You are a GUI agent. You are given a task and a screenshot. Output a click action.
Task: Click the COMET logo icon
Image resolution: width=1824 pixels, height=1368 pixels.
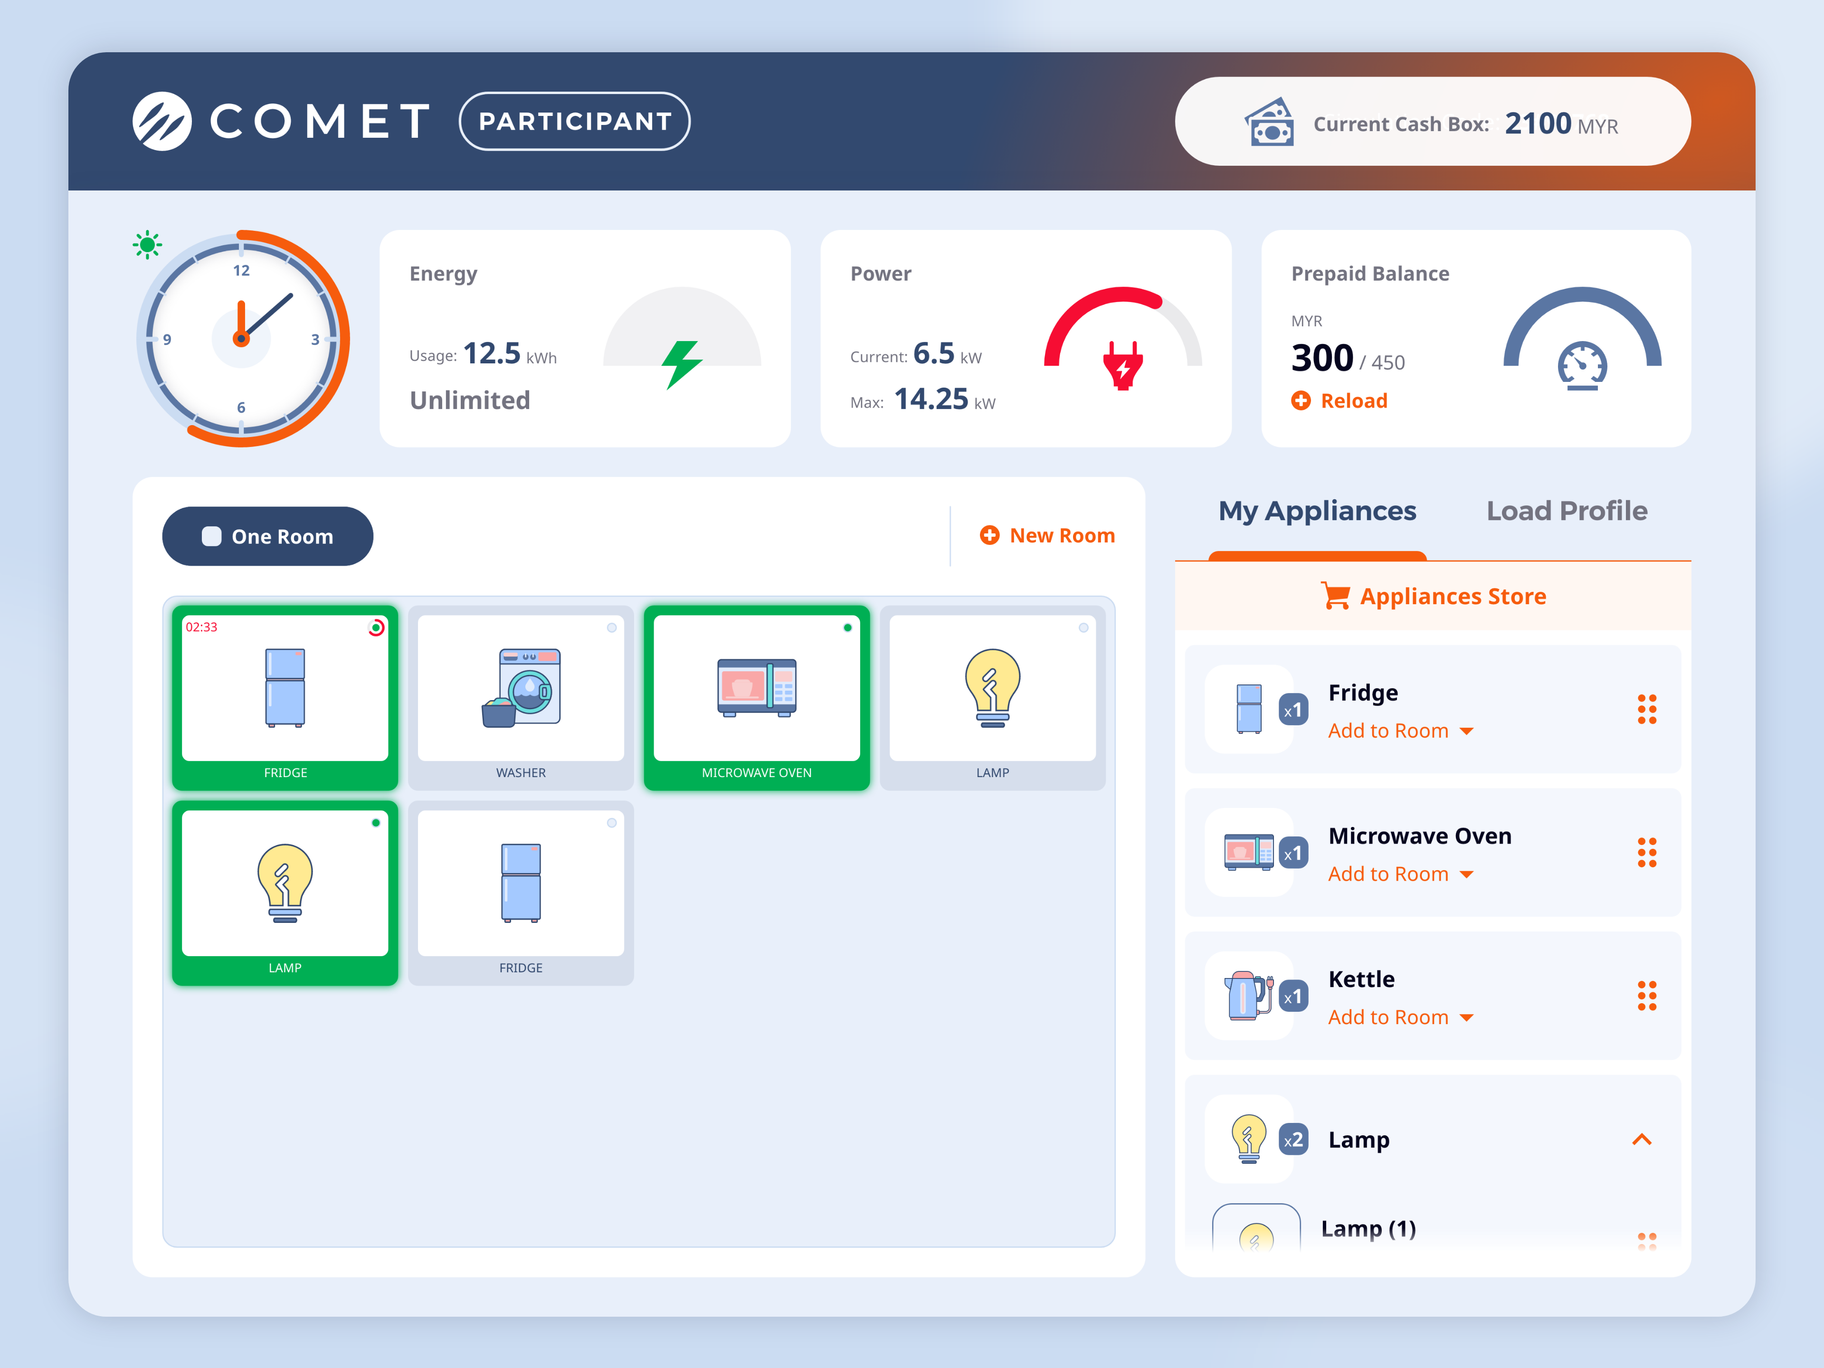(x=162, y=121)
